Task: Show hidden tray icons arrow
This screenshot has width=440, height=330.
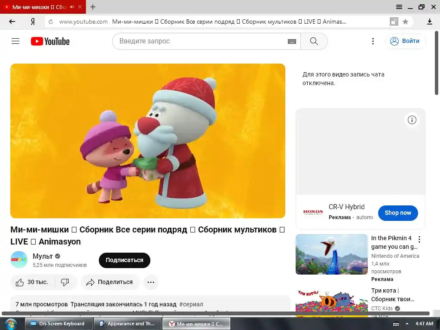Action: pyautogui.click(x=407, y=324)
